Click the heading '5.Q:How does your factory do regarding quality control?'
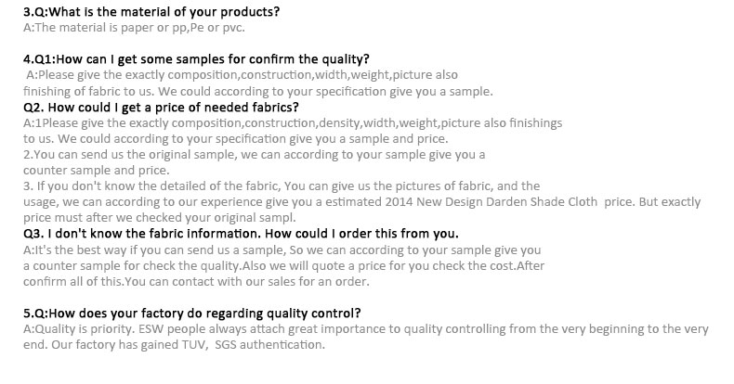Viewport: 734px width, 384px height. pos(192,313)
